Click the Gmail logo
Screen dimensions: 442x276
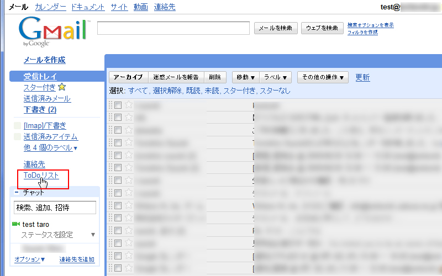tap(52, 31)
